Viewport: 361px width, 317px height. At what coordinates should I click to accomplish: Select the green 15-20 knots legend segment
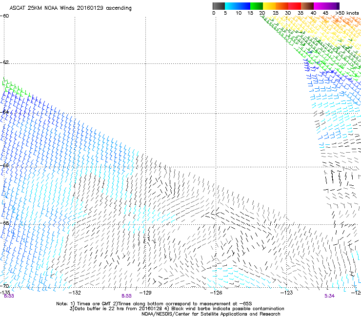click(x=257, y=6)
